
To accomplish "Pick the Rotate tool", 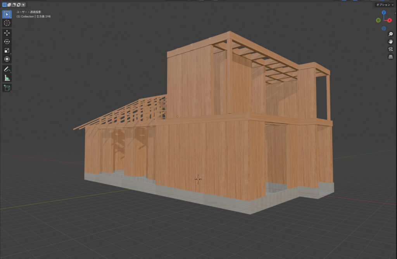I will pyautogui.click(x=7, y=41).
